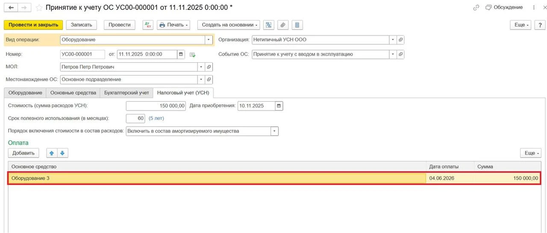The height and width of the screenshot is (233, 547).
Task: Open the Печать print menu
Action: [174, 25]
